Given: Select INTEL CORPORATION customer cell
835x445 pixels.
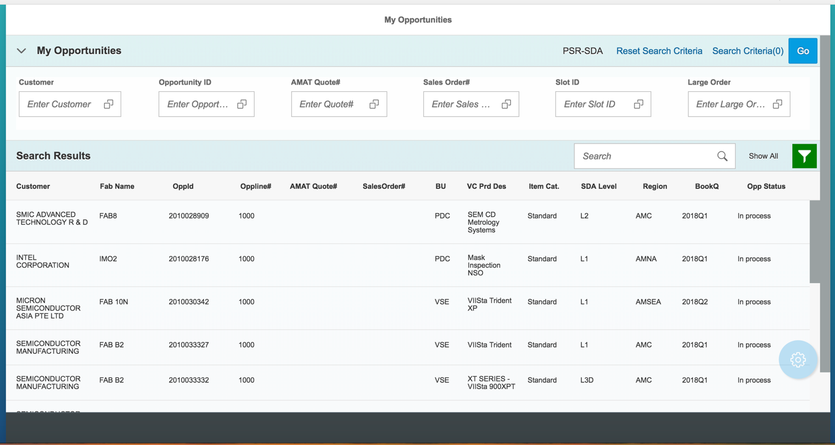Looking at the screenshot, I should [x=43, y=261].
